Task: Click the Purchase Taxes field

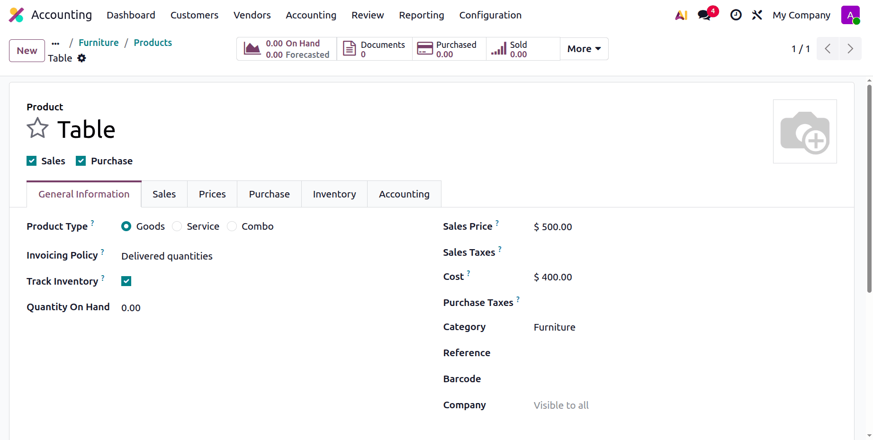Action: click(685, 303)
